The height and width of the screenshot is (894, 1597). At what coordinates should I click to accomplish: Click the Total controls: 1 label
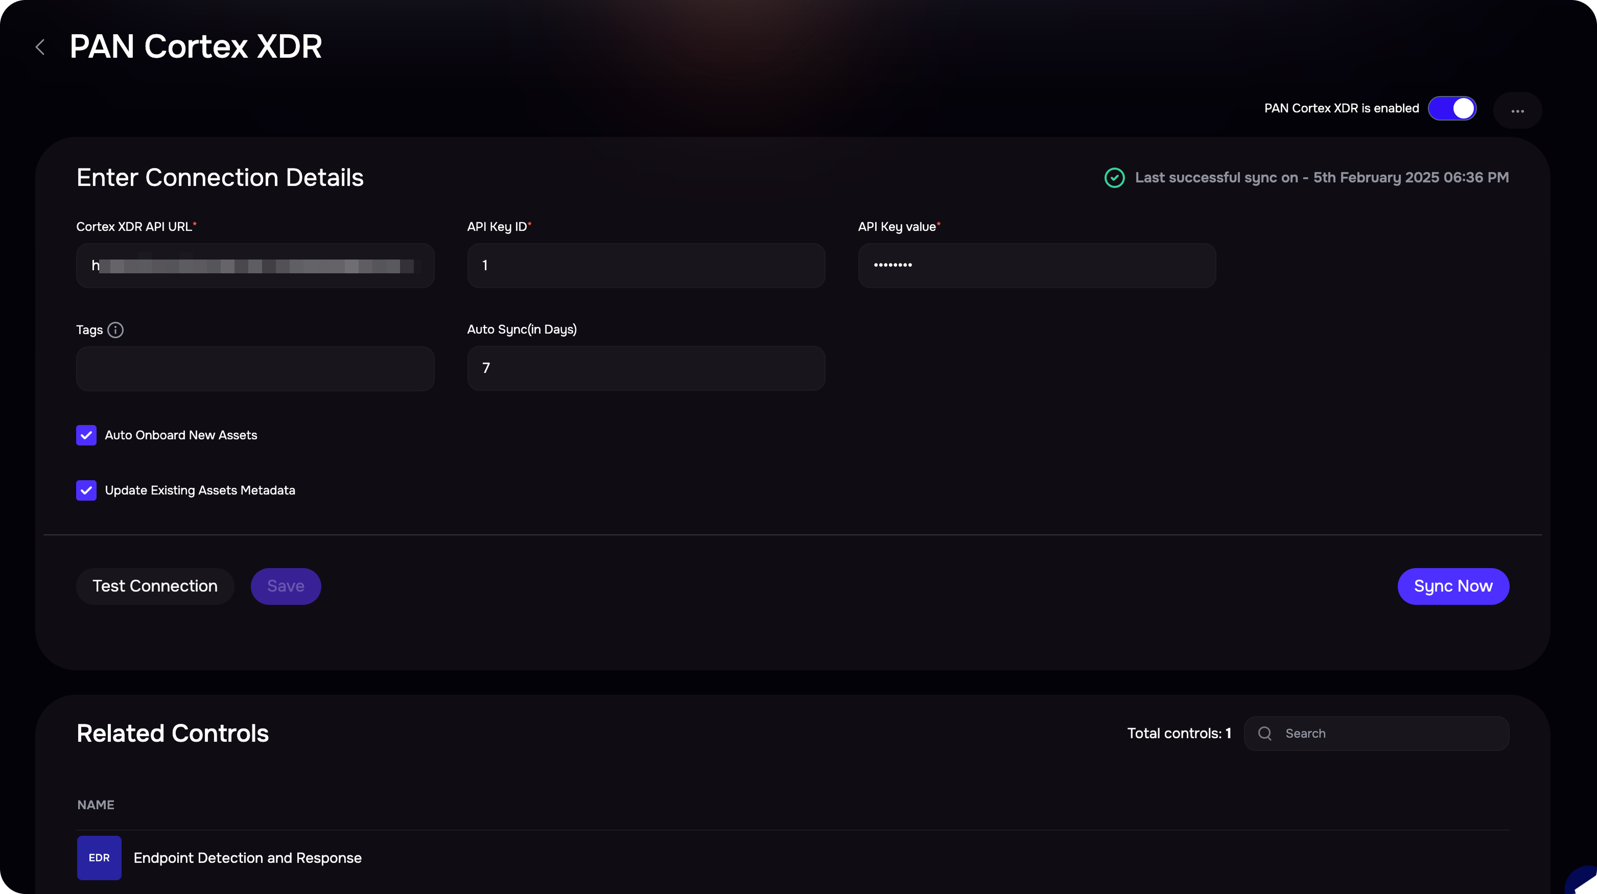(x=1179, y=734)
